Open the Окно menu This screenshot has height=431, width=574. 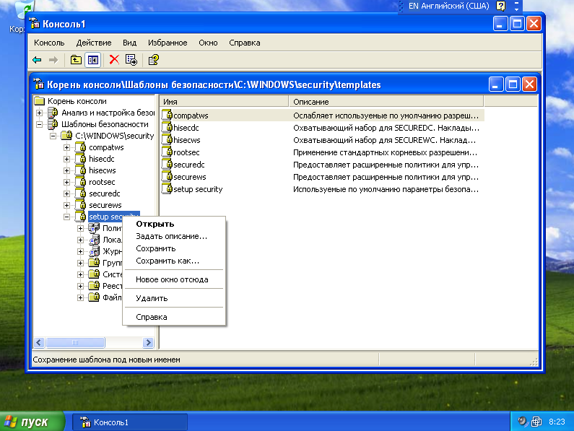208,43
